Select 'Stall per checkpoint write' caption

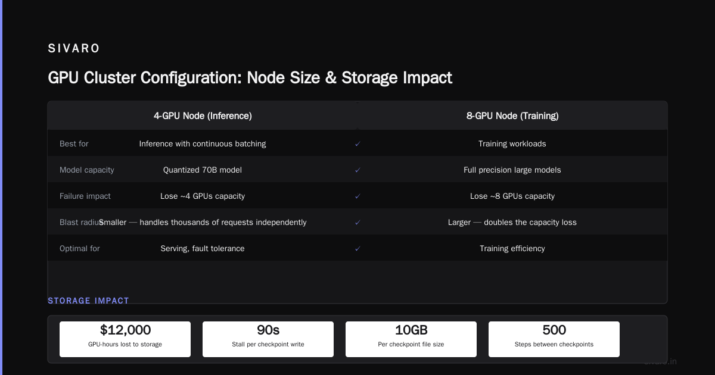(x=268, y=345)
